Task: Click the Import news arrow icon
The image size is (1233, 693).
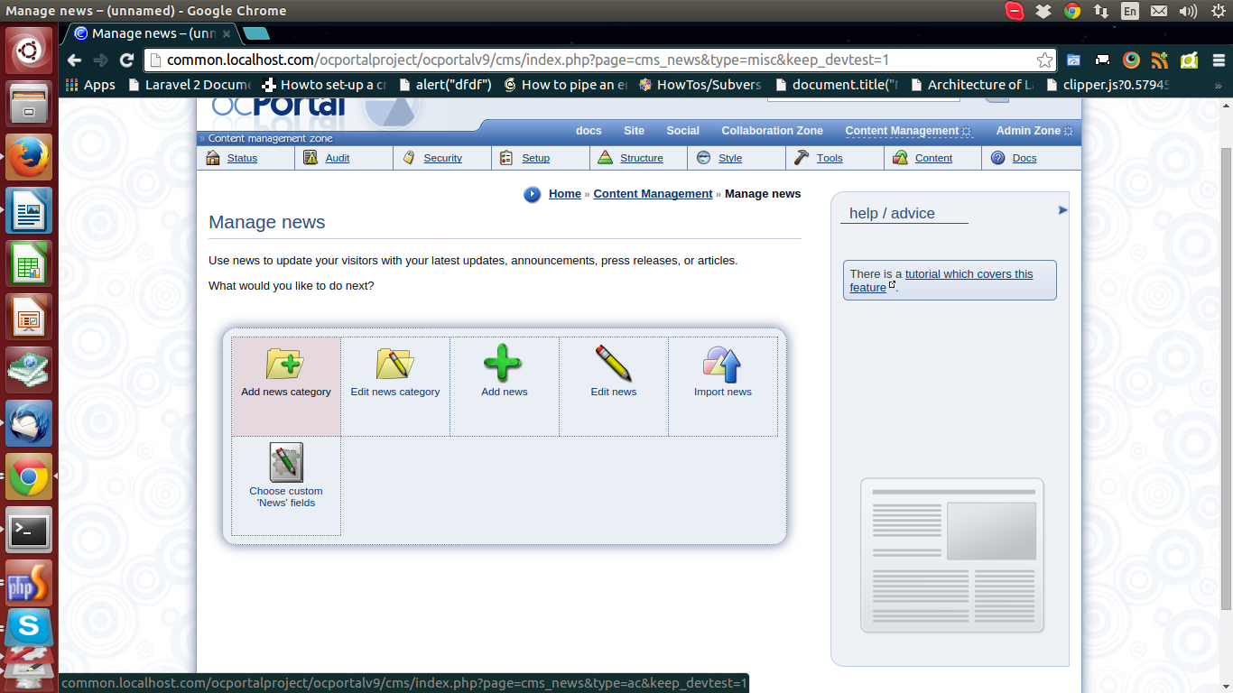Action: (722, 364)
